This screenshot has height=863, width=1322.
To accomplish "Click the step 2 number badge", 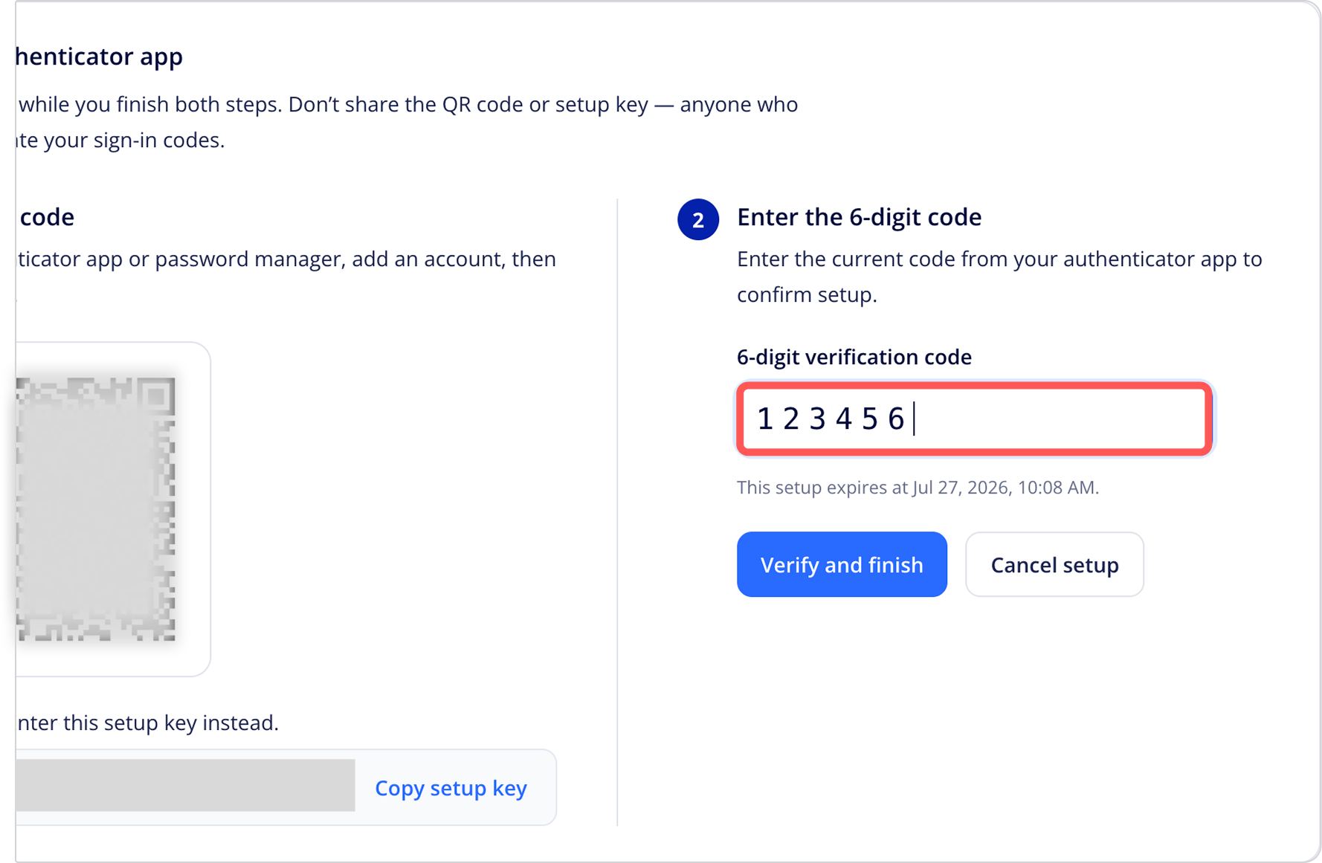I will [698, 219].
